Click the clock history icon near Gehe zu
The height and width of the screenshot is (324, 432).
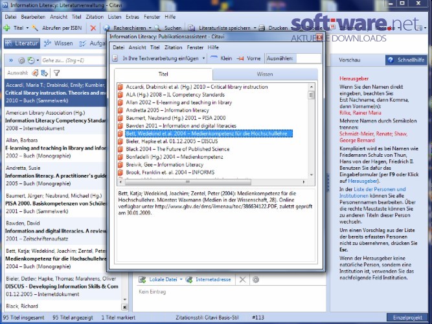pyautogui.click(x=31, y=60)
